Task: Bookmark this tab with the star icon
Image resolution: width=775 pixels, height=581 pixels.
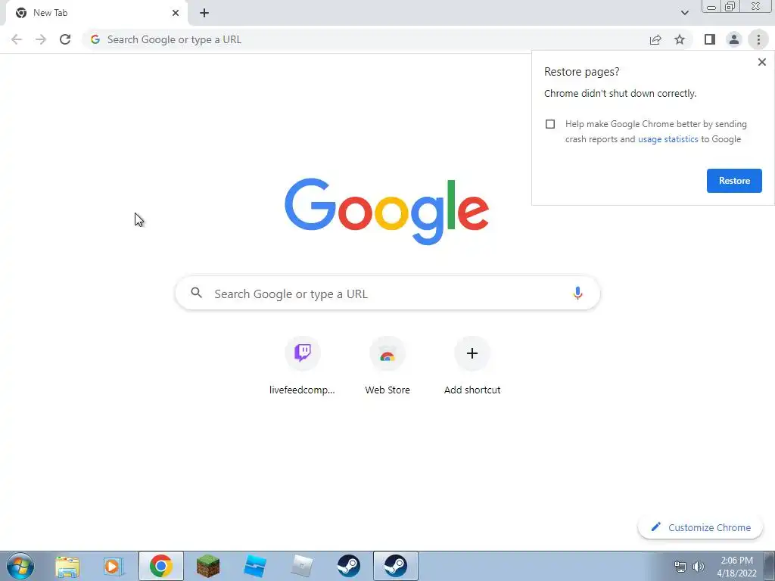Action: (x=680, y=39)
